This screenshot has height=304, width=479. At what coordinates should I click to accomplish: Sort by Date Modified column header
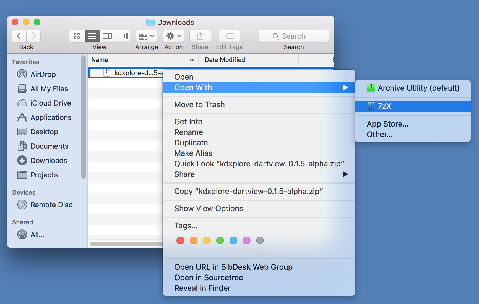(248, 60)
